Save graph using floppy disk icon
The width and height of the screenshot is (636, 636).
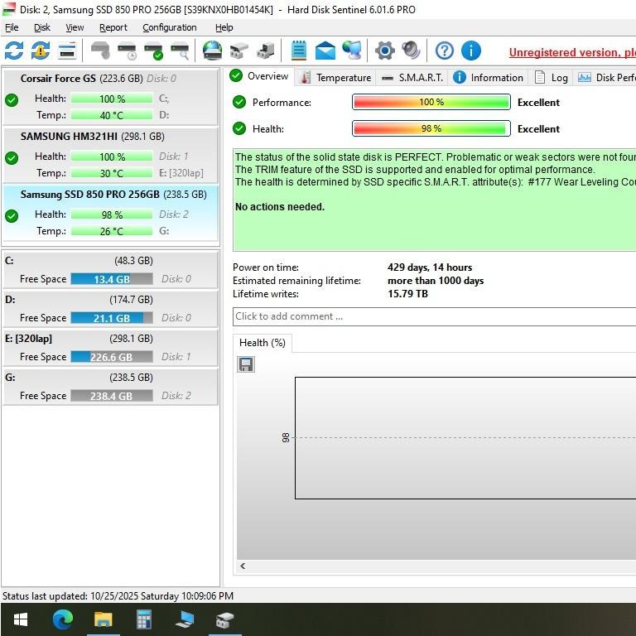[x=246, y=364]
